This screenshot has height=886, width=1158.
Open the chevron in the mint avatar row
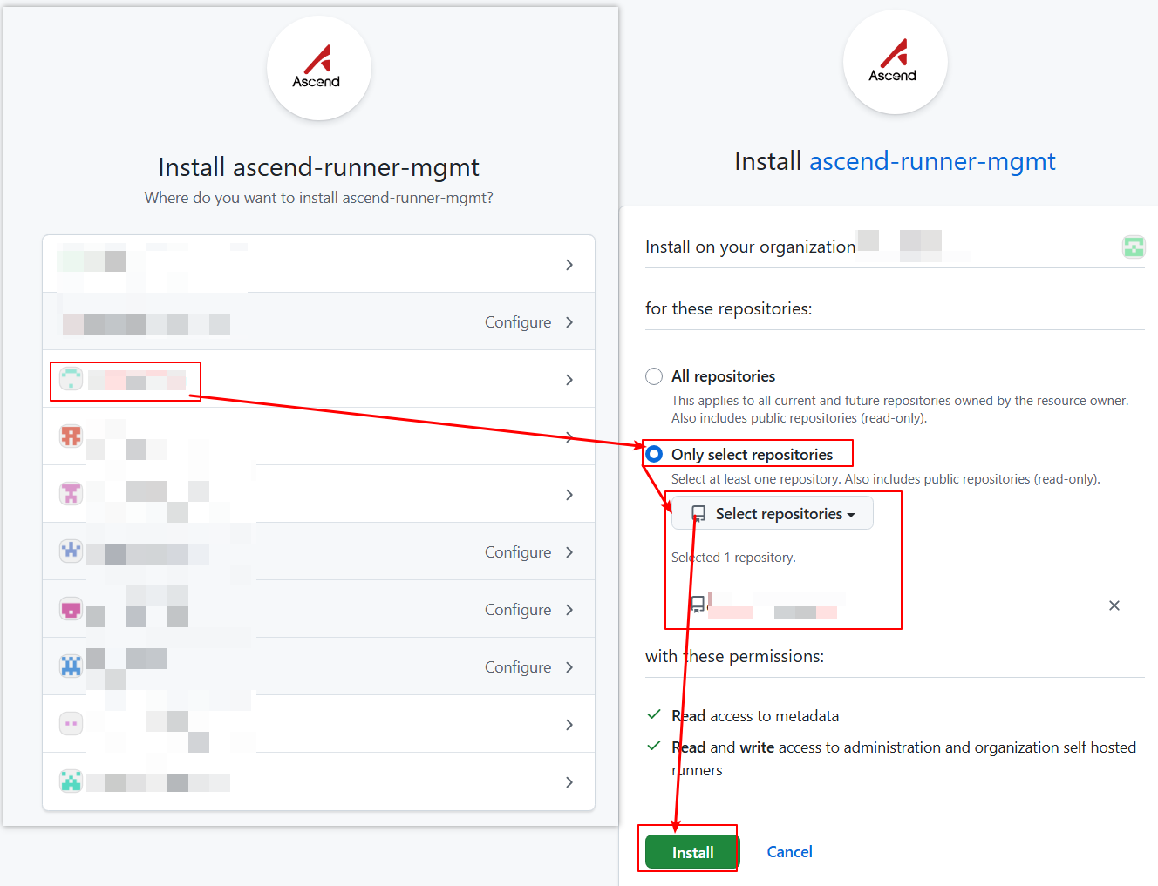(569, 380)
